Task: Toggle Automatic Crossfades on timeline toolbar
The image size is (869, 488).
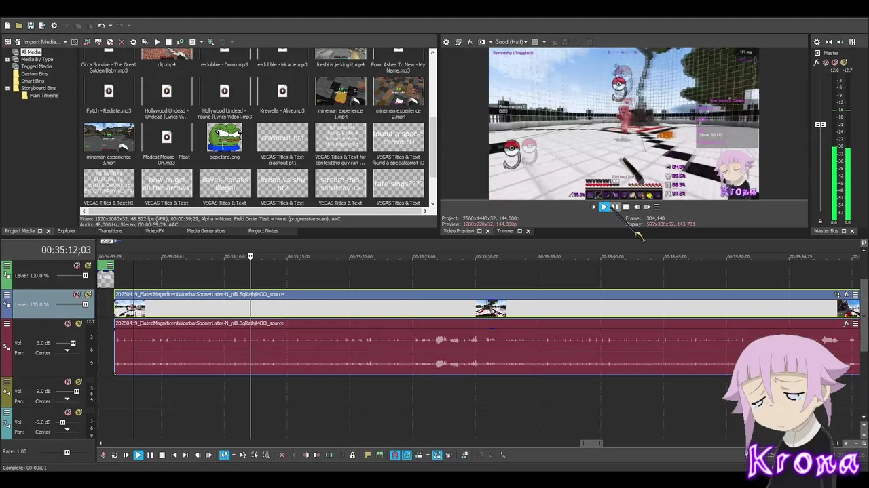Action: click(x=407, y=455)
